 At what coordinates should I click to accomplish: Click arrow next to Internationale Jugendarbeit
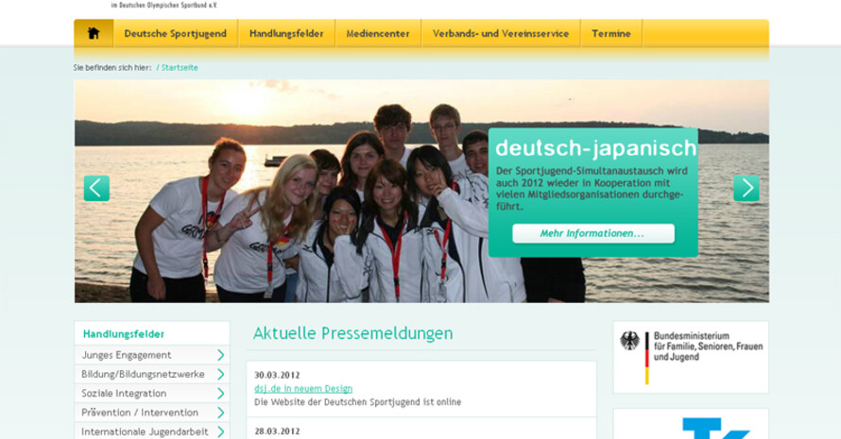[220, 431]
